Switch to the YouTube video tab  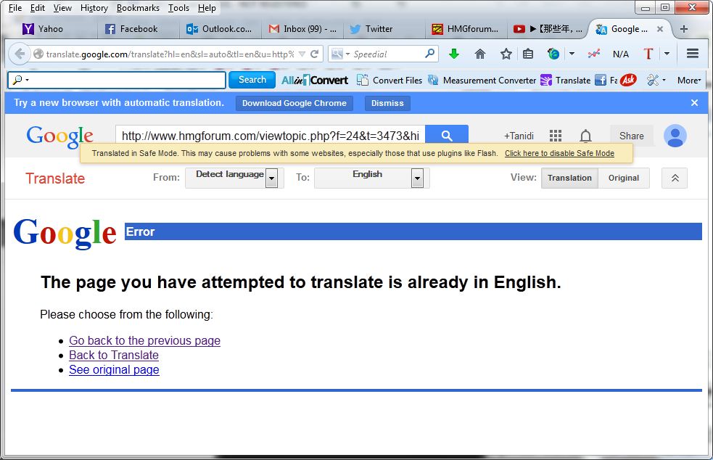click(548, 29)
